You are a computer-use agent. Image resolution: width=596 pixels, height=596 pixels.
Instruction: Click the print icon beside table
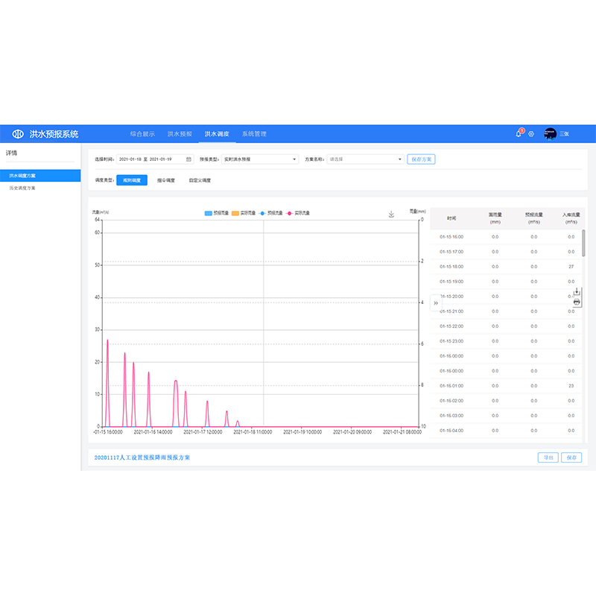coord(577,301)
